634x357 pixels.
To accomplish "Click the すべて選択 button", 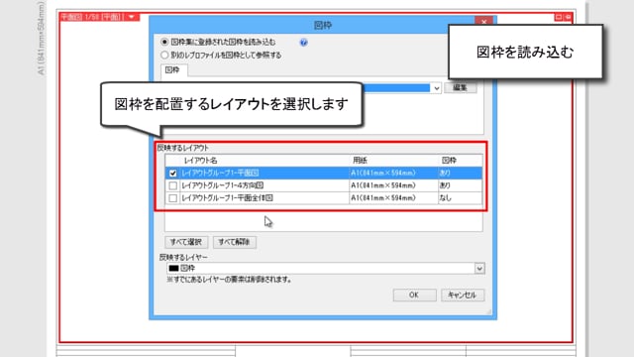I will pyautogui.click(x=186, y=242).
